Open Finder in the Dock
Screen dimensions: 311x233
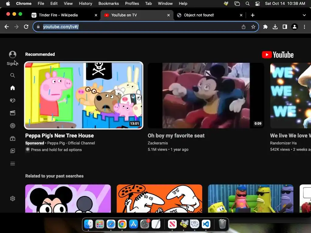[88, 224]
